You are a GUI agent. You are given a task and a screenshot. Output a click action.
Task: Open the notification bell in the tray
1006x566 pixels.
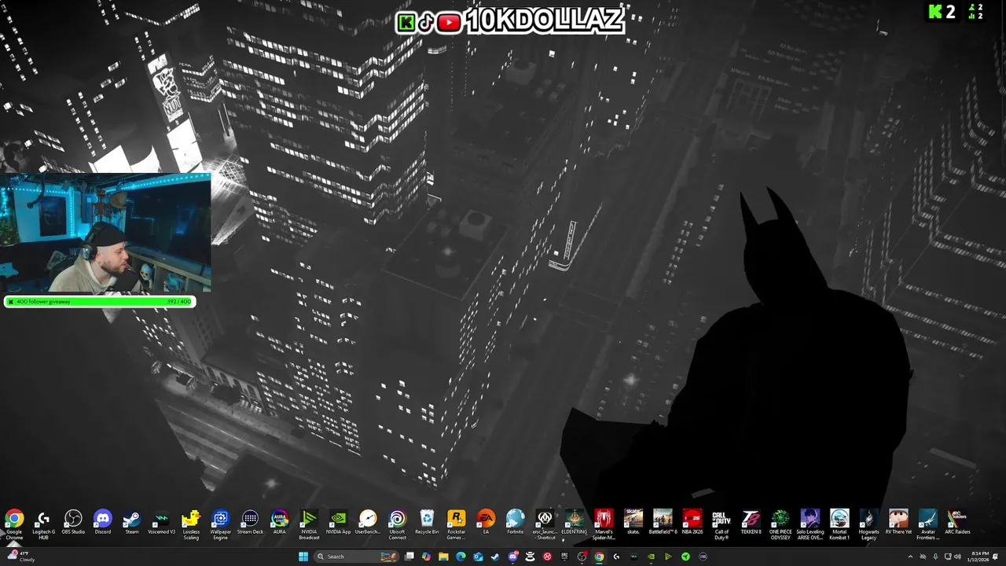pos(995,557)
